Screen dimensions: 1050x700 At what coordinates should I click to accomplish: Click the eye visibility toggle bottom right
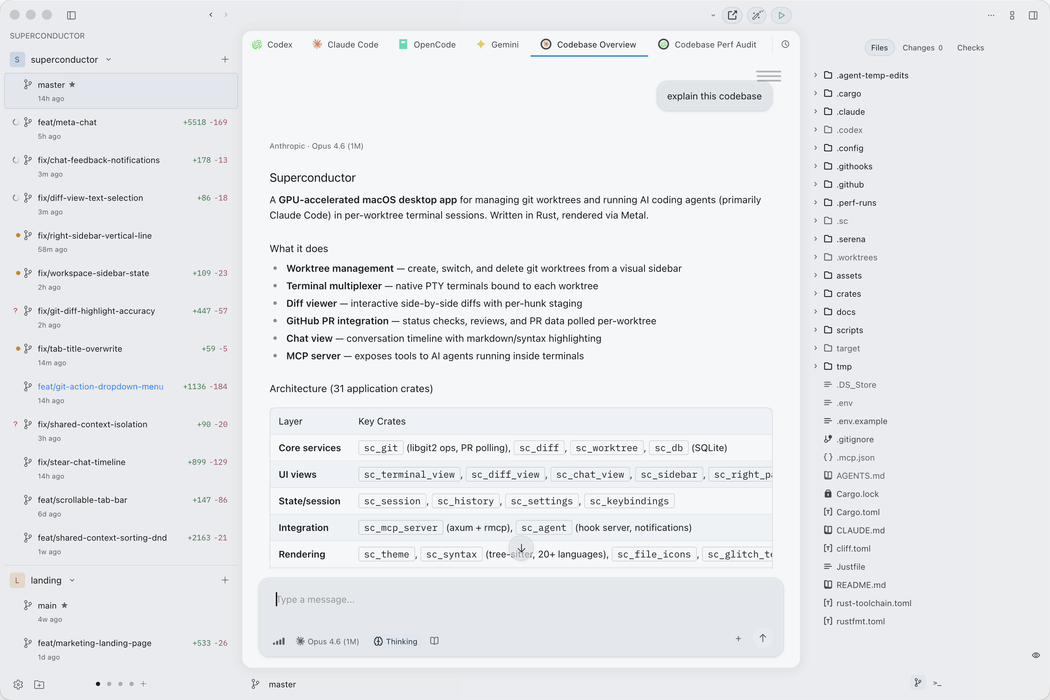pos(1036,655)
